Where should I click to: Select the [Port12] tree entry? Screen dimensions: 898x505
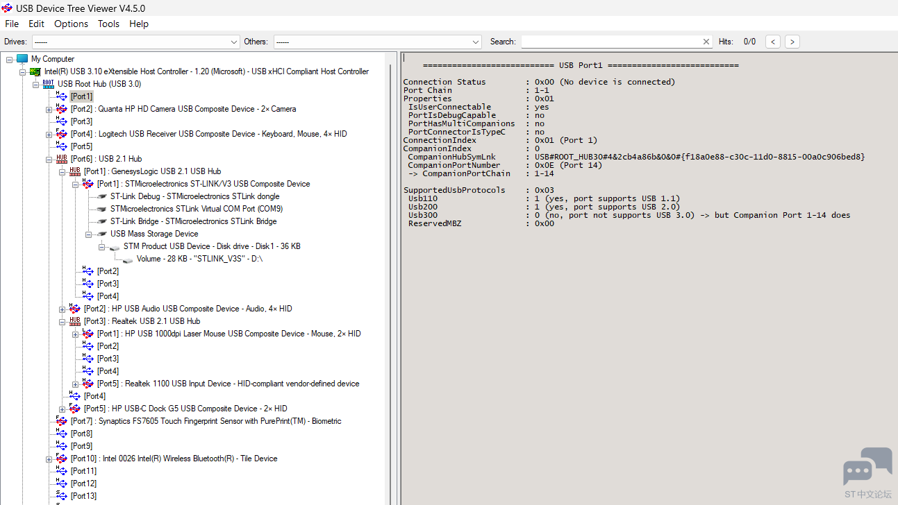point(83,483)
